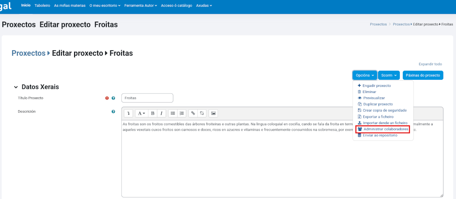Screen dimensions: 456x199
Task: Toggle italic formatting in description editor
Action: [161, 113]
